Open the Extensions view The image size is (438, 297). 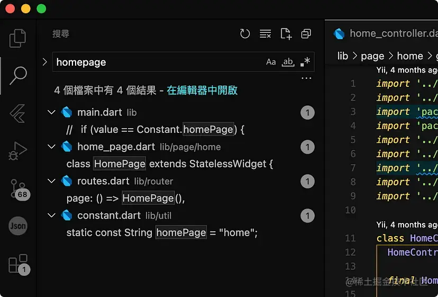17,264
